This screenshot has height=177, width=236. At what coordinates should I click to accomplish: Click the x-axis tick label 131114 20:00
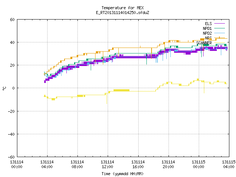pyautogui.click(x=168, y=164)
